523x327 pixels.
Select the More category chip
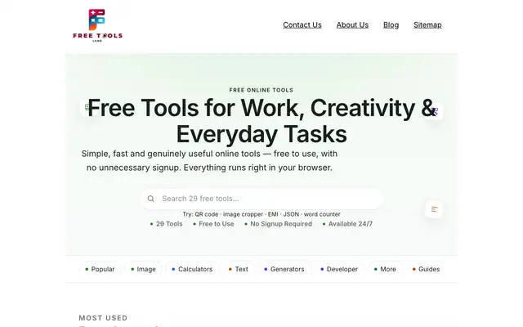[x=385, y=269]
